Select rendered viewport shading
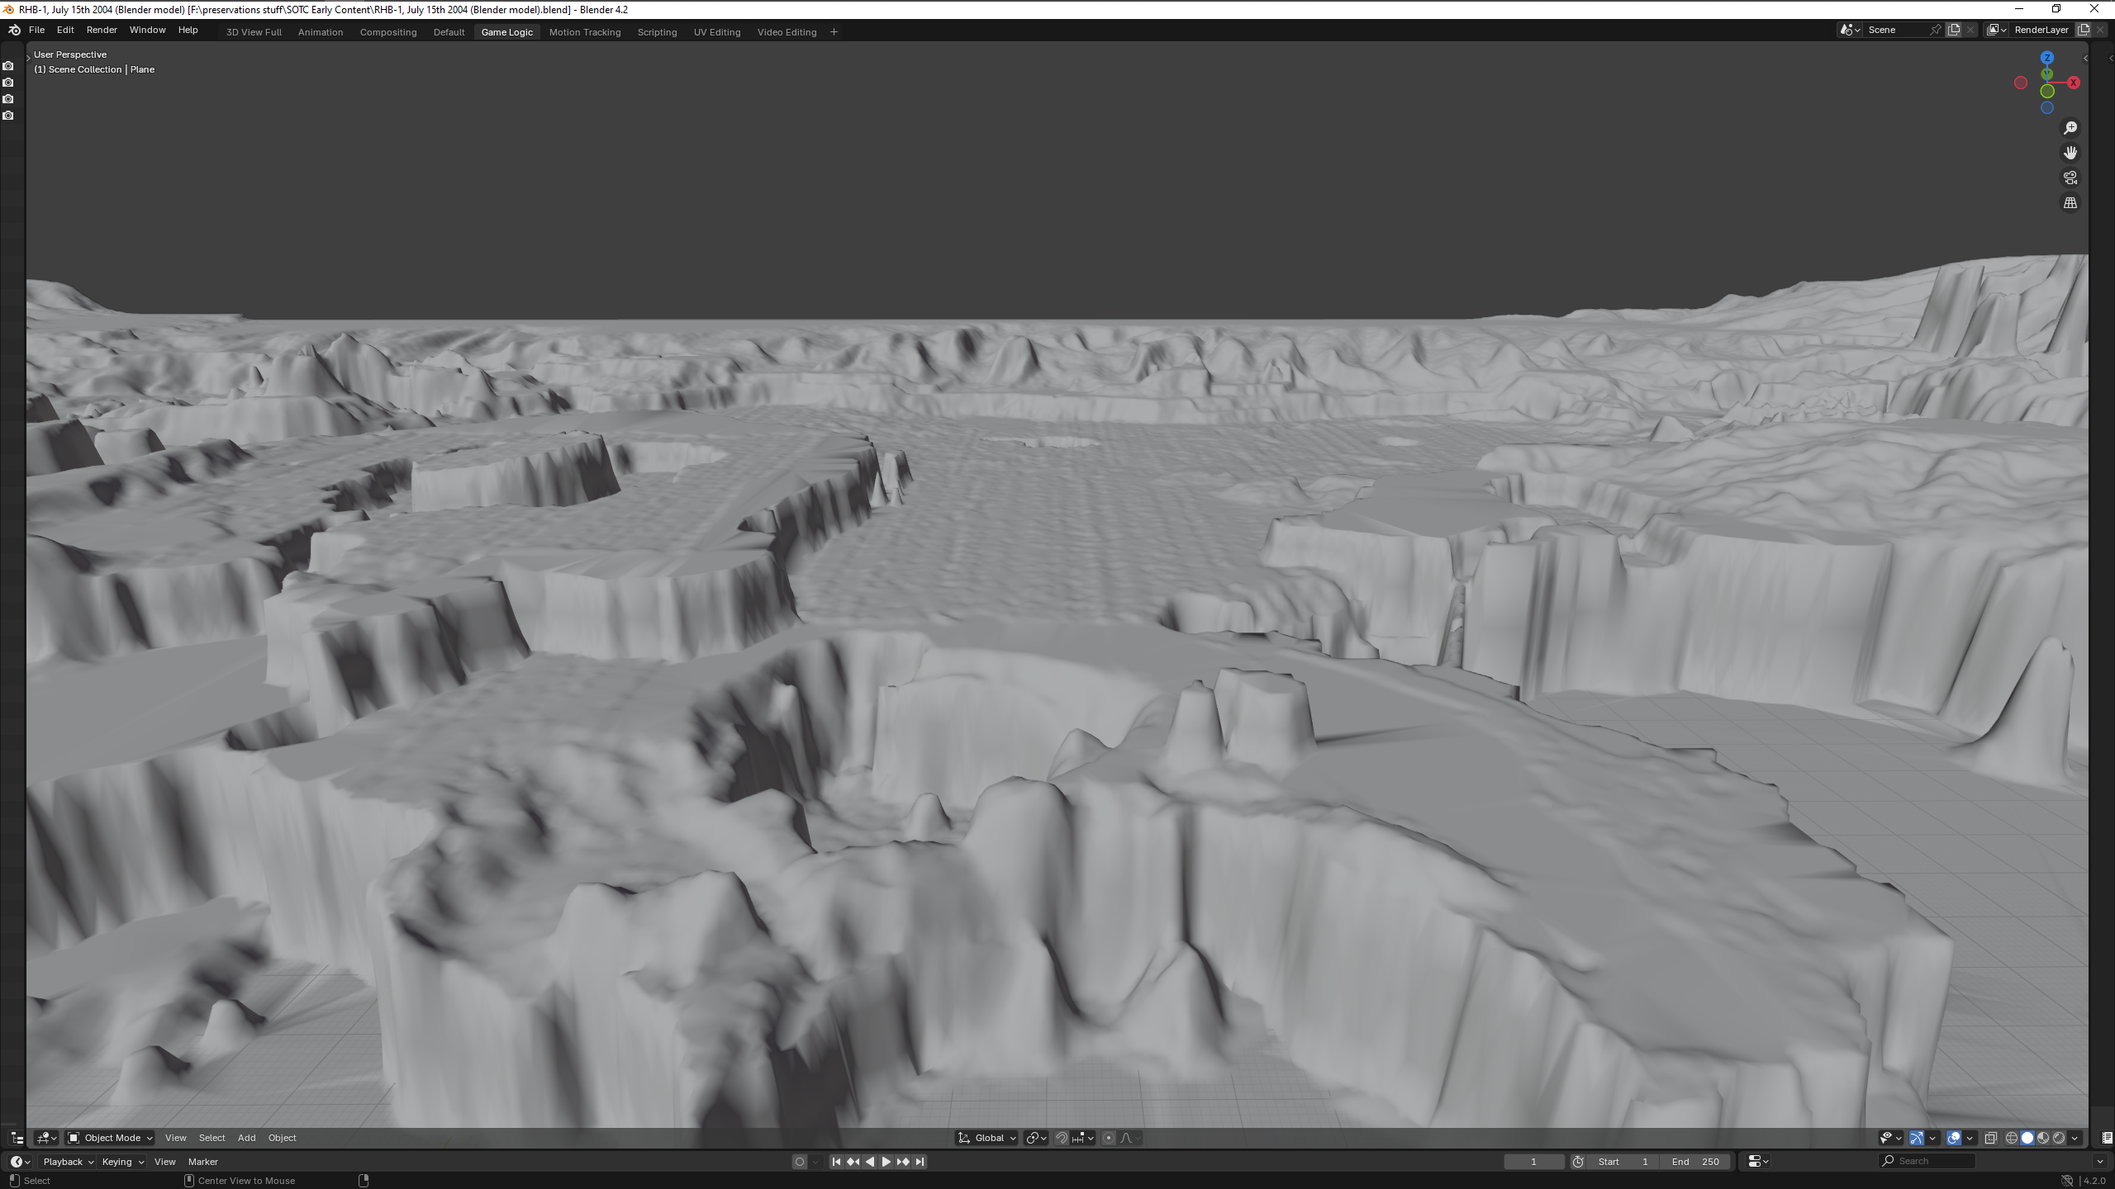The height and width of the screenshot is (1189, 2115). click(2059, 1138)
